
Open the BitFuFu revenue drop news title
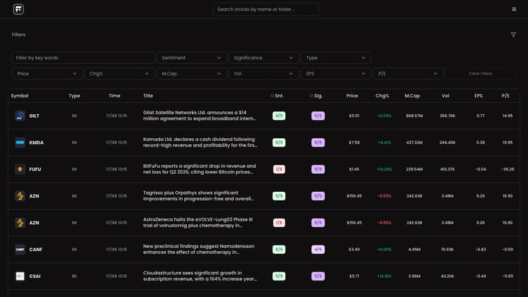pyautogui.click(x=199, y=169)
